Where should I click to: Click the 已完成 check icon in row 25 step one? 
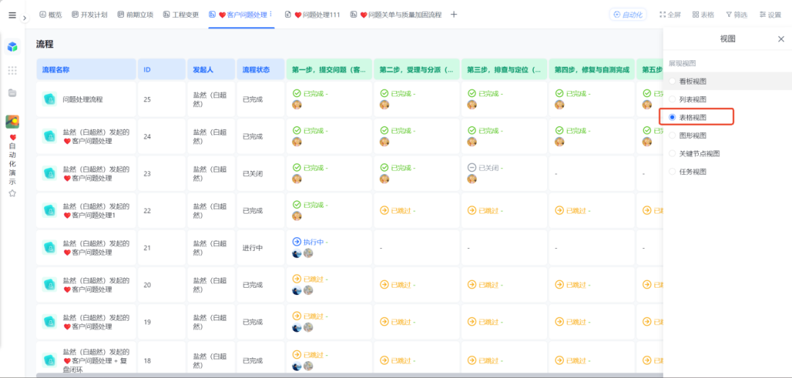coord(296,93)
